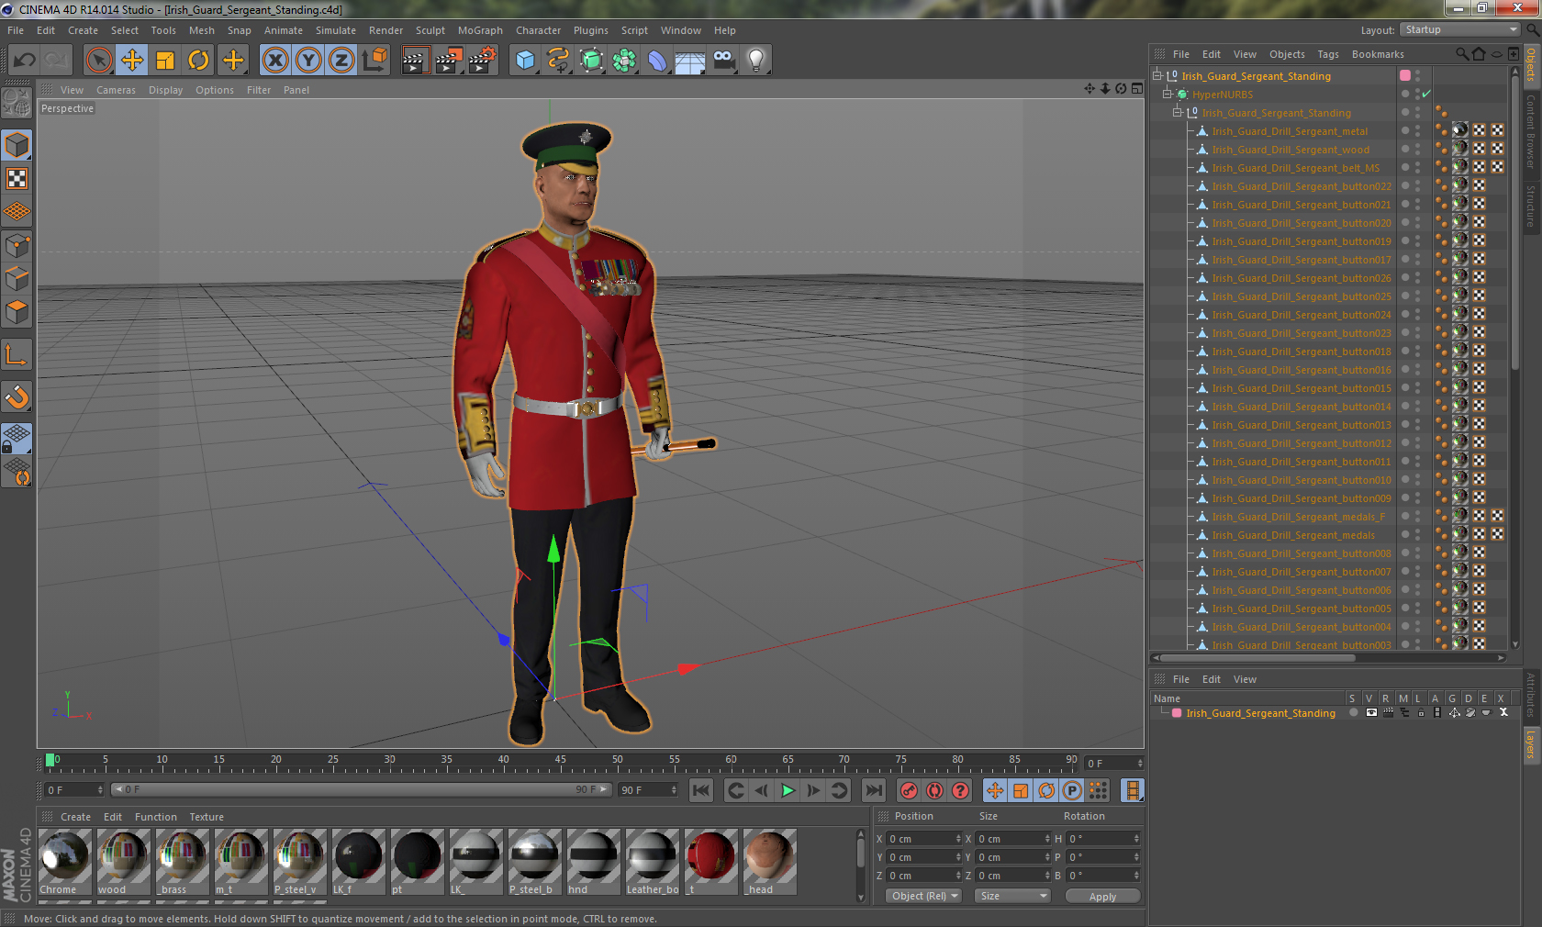
Task: Activate the Rotate tool
Action: (x=198, y=61)
